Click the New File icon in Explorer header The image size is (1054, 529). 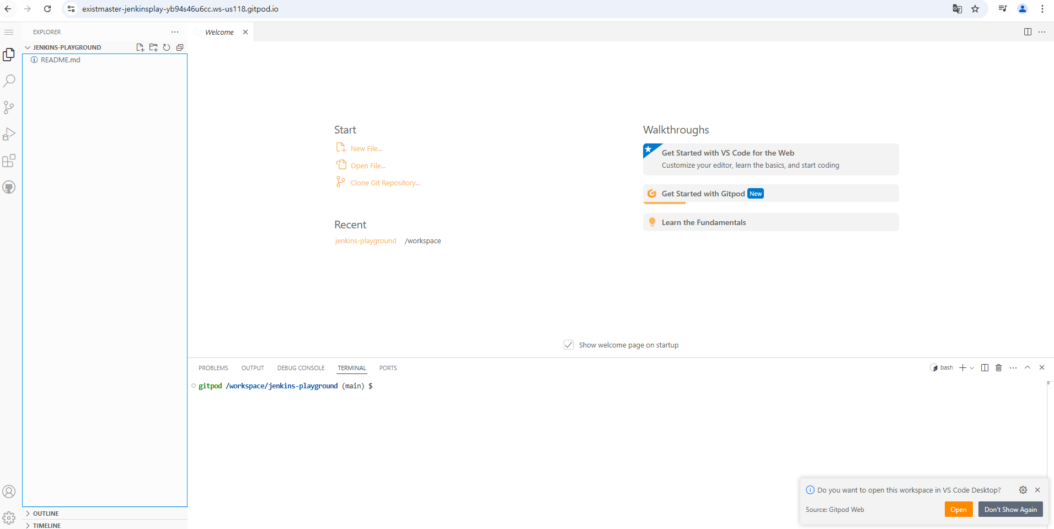(140, 47)
